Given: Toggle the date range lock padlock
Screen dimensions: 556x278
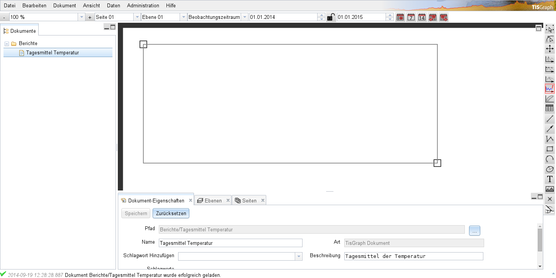Looking at the screenshot, I should 331,17.
